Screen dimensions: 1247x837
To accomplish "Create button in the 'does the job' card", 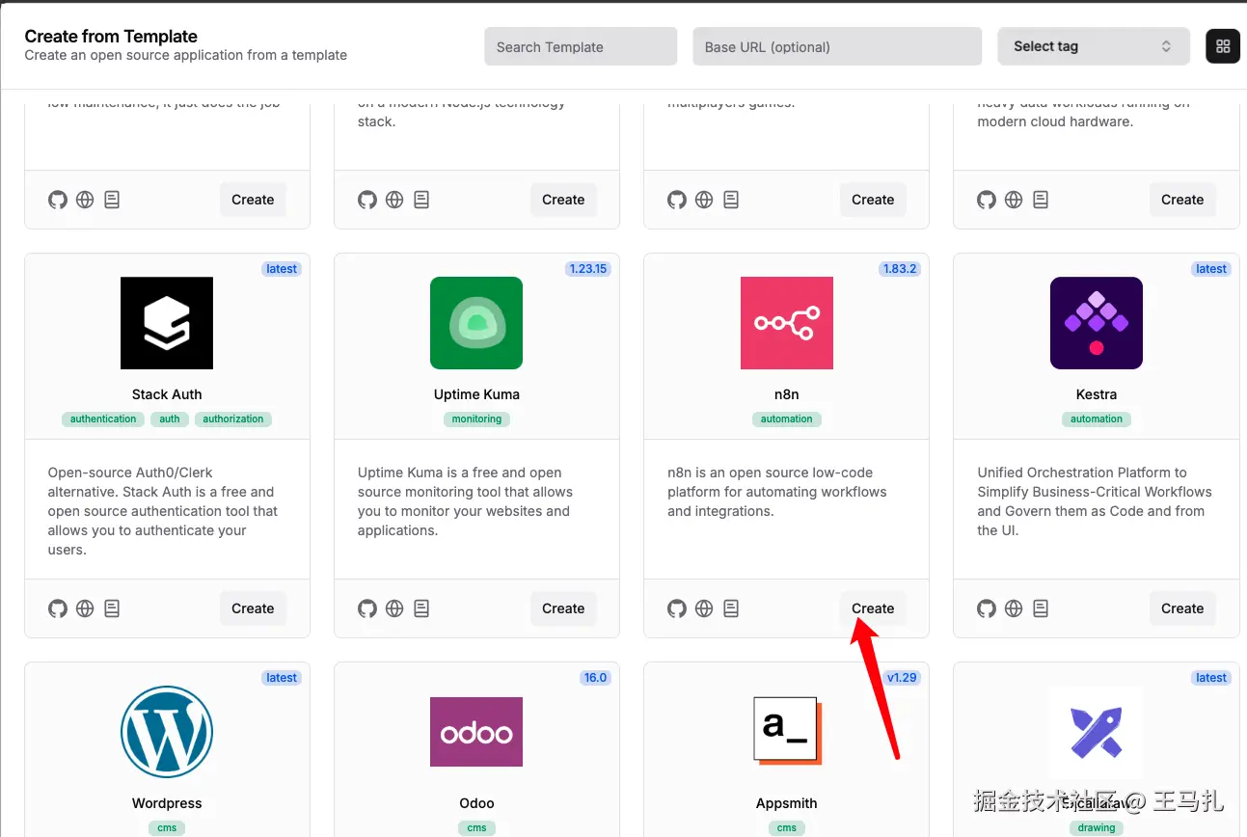I will pyautogui.click(x=253, y=200).
